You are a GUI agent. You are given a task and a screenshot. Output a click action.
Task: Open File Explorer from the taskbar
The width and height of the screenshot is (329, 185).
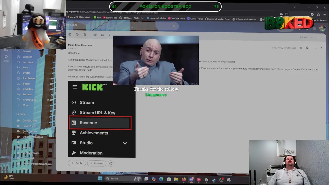176,179
